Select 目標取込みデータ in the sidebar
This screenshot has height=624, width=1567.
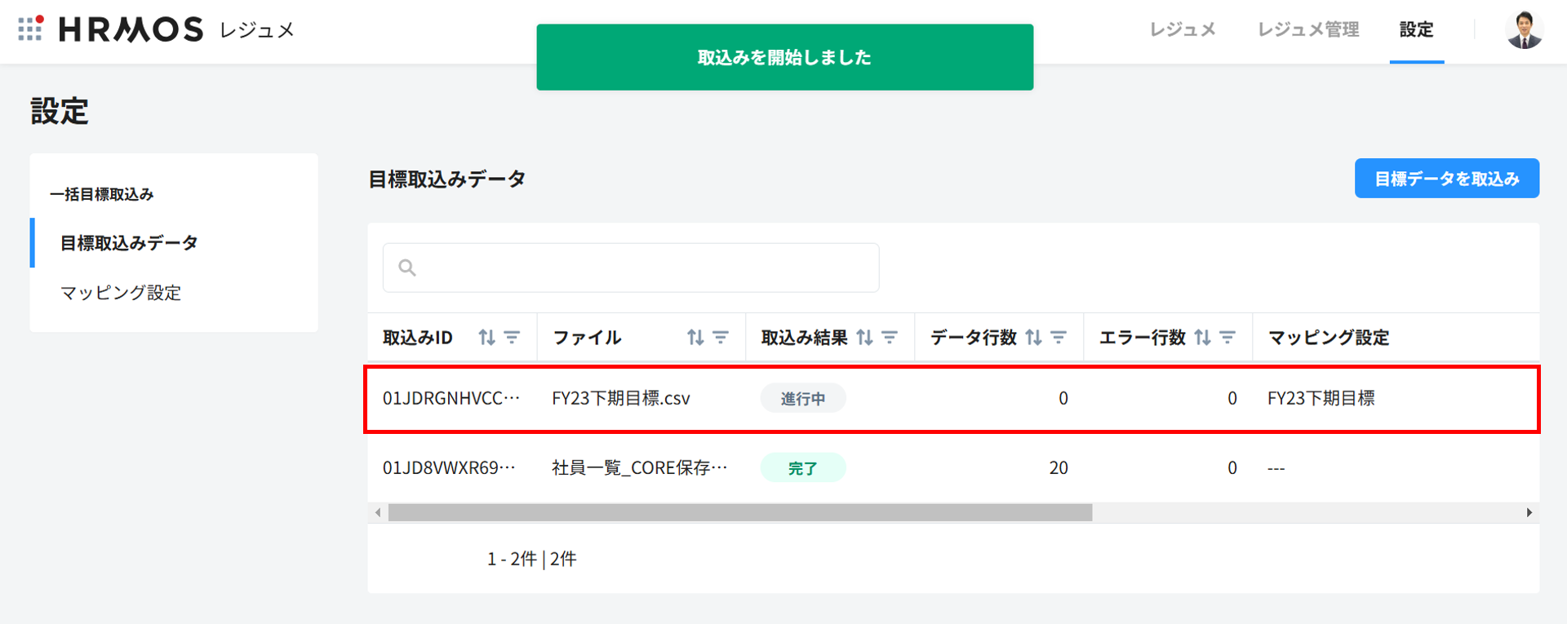click(x=129, y=243)
